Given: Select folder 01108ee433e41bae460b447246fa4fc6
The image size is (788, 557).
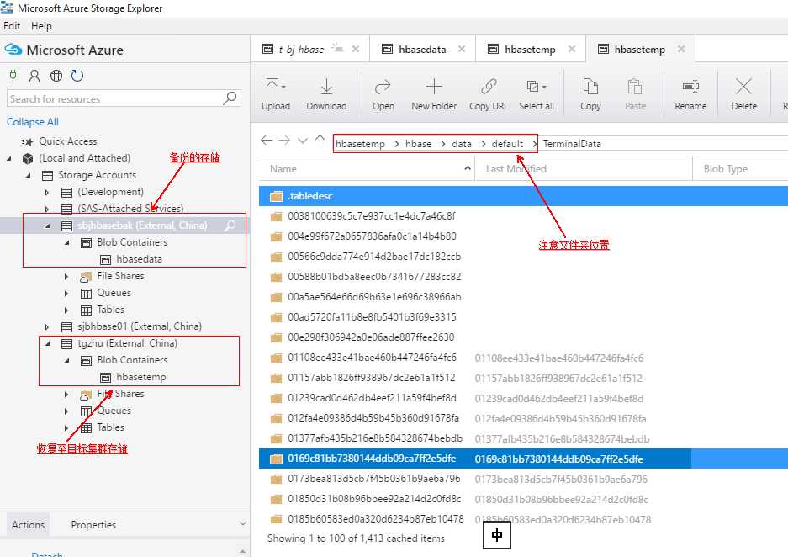Looking at the screenshot, I should click(372, 358).
